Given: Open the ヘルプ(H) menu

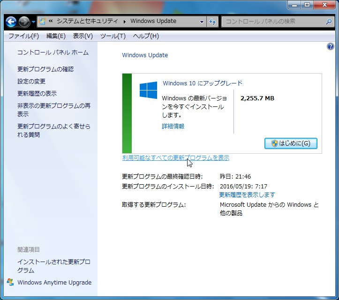Looking at the screenshot, I should coord(146,36).
